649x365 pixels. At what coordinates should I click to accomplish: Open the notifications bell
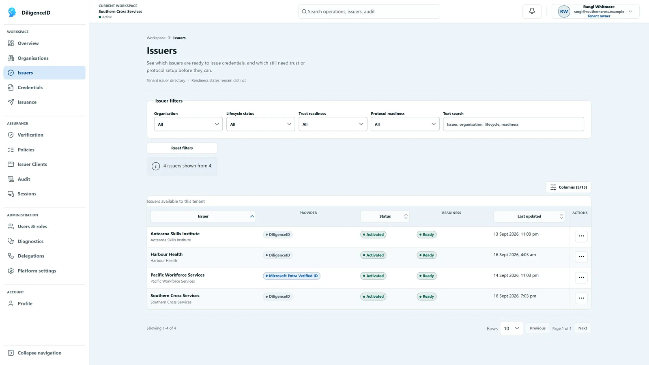tap(532, 11)
